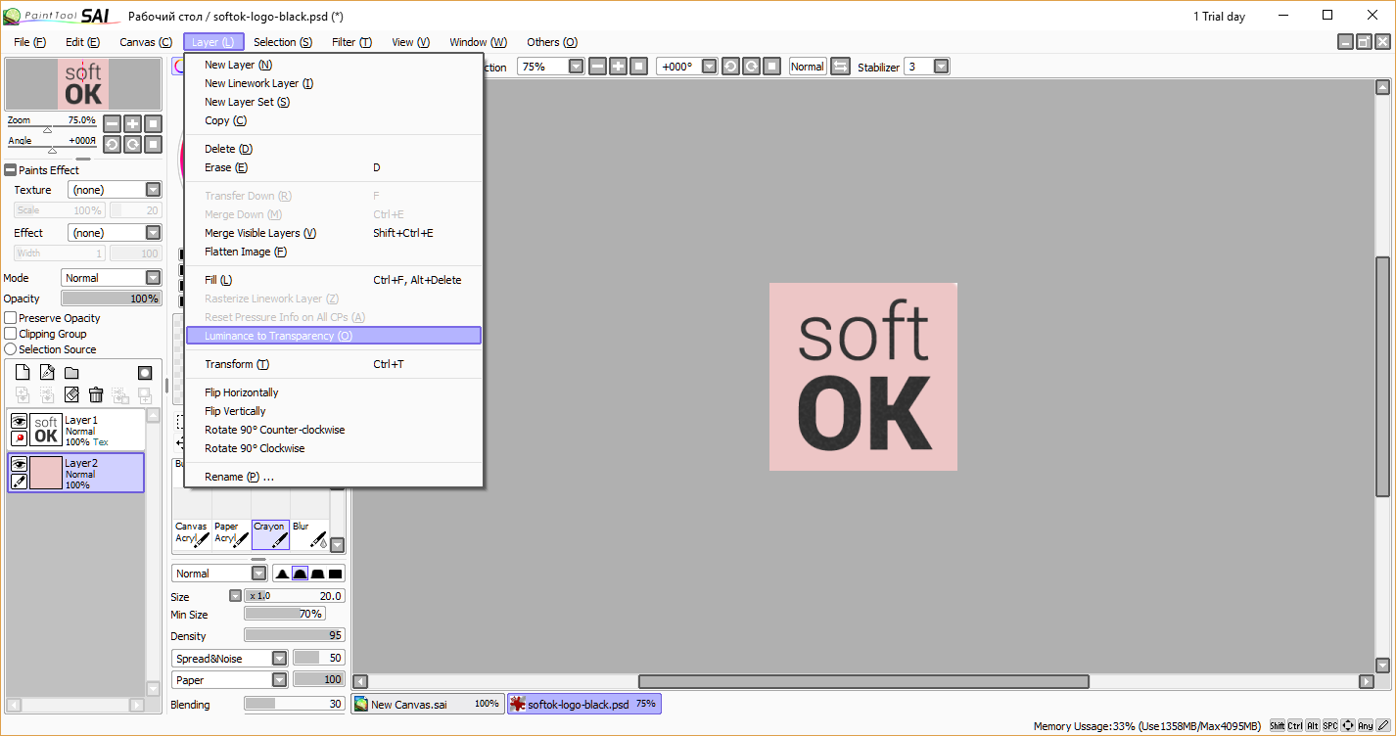Collapse the Paints Effect section
Screen dimensions: 1396x736
click(x=11, y=170)
